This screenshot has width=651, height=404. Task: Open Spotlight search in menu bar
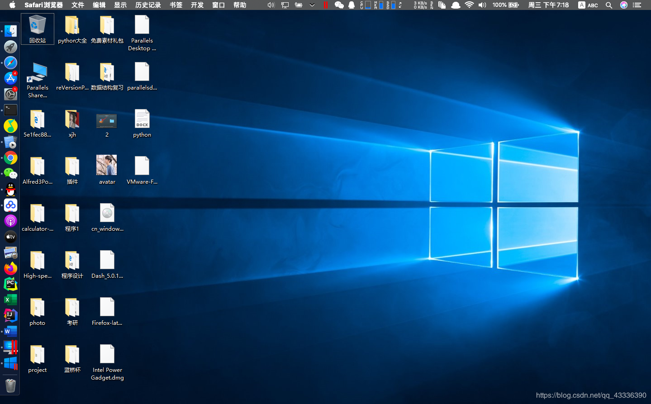point(609,5)
